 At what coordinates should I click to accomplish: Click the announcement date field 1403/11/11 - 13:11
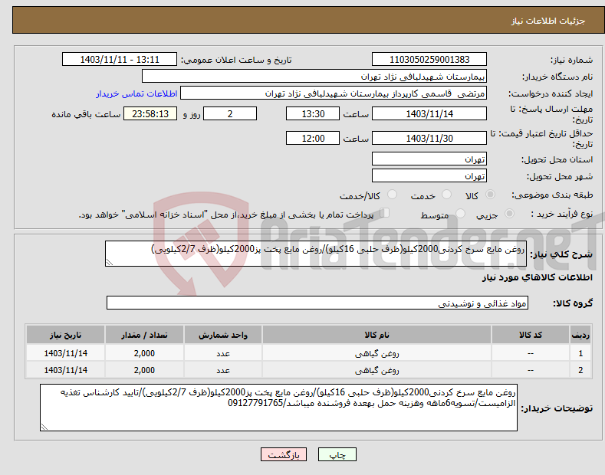click(120, 60)
